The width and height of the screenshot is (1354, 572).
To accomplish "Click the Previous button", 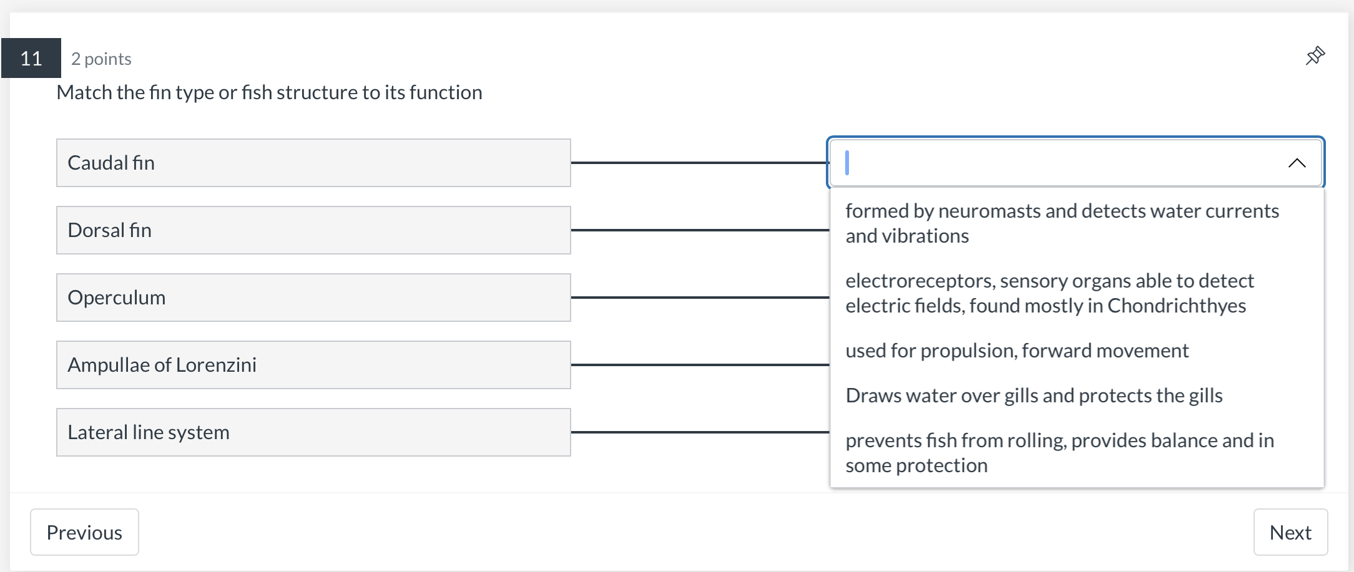I will [x=84, y=532].
